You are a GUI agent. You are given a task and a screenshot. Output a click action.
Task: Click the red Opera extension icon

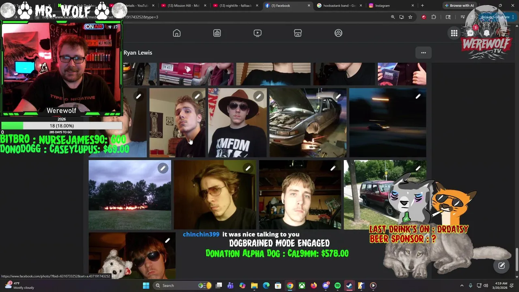pos(424,17)
